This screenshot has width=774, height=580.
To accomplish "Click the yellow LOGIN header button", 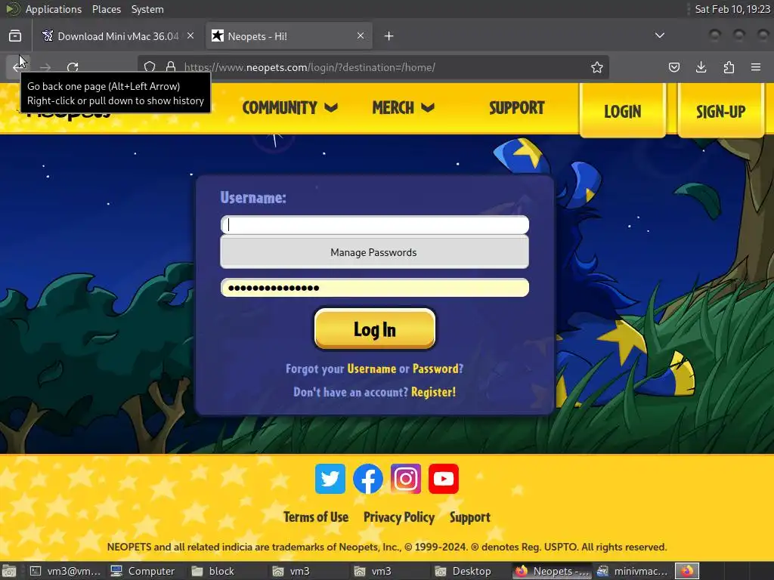I will (x=623, y=111).
